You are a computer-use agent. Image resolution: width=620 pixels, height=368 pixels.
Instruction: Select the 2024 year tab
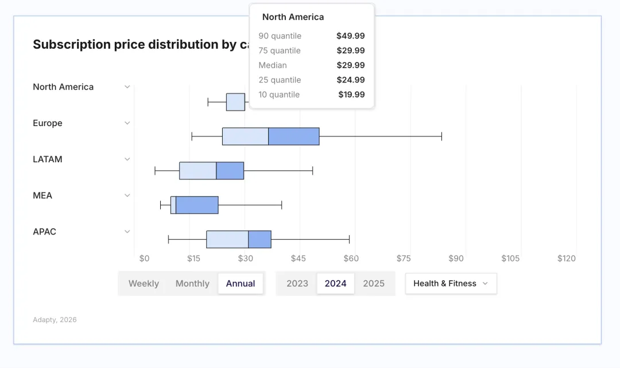[x=336, y=283]
